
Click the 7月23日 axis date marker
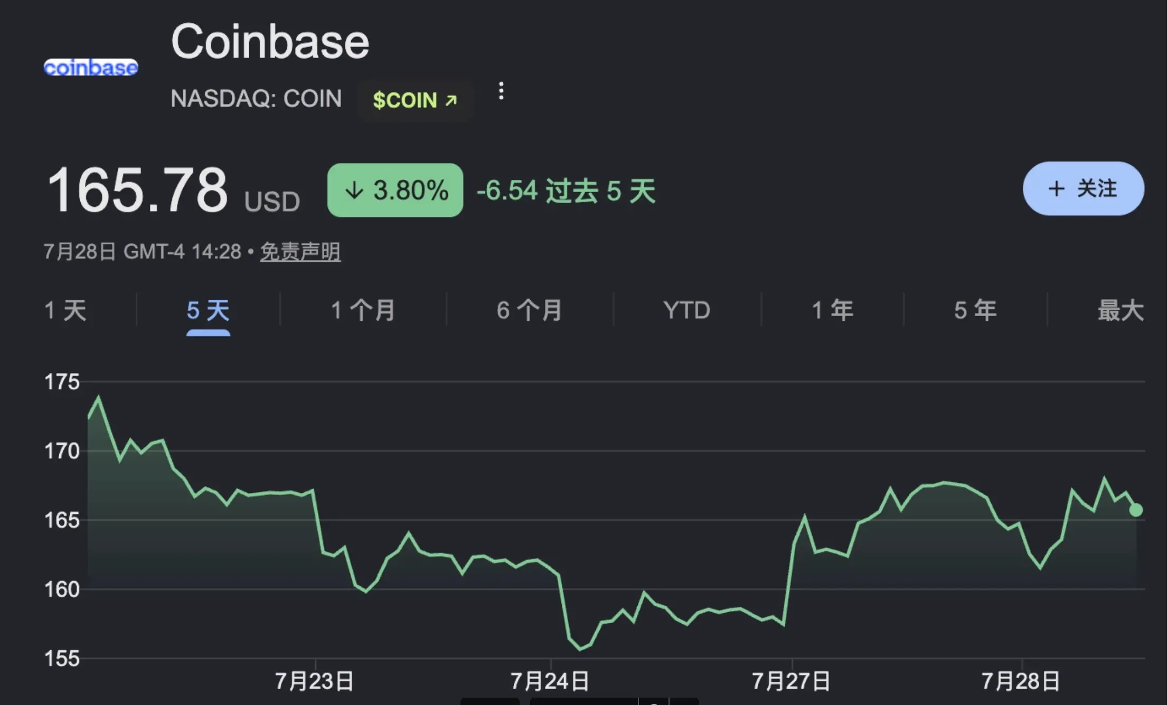[x=315, y=681]
